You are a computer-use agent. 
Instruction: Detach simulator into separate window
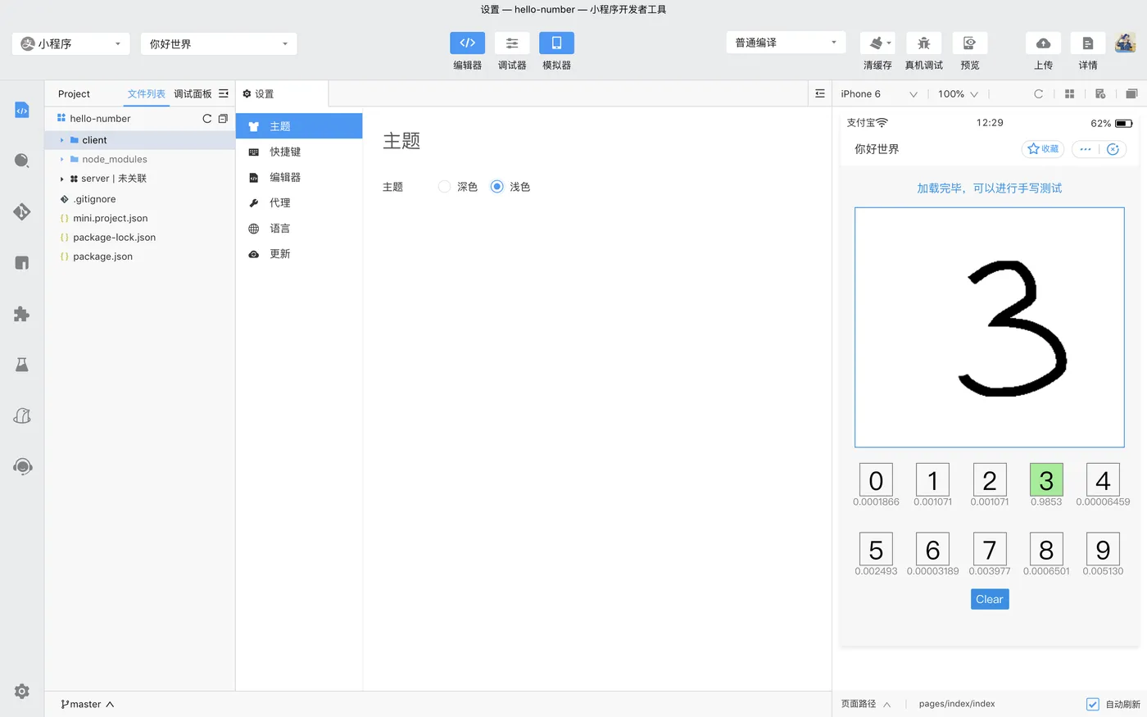click(1131, 93)
